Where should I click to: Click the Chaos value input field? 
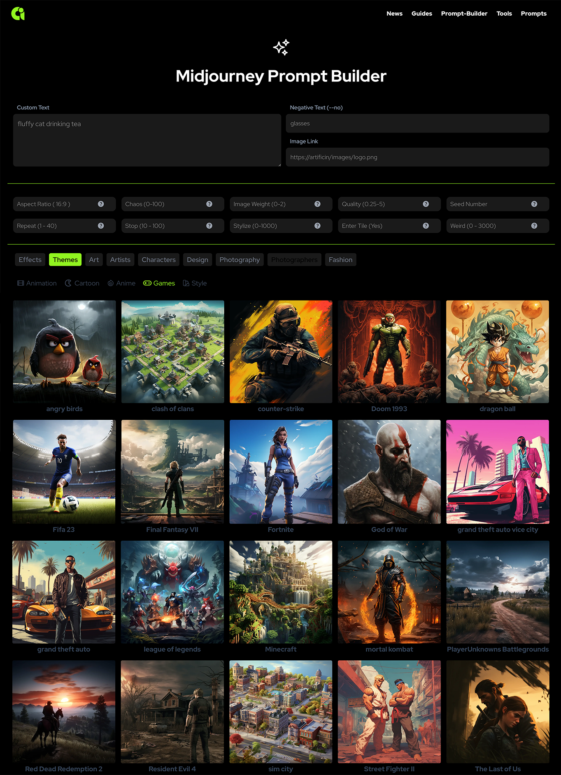172,204
